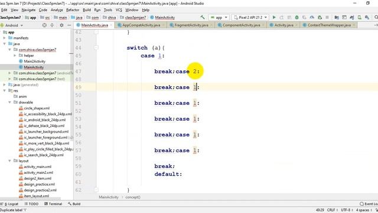378x213 pixels.
Task: Click Sync Project with Gradle Files icon
Action: coord(352,17)
